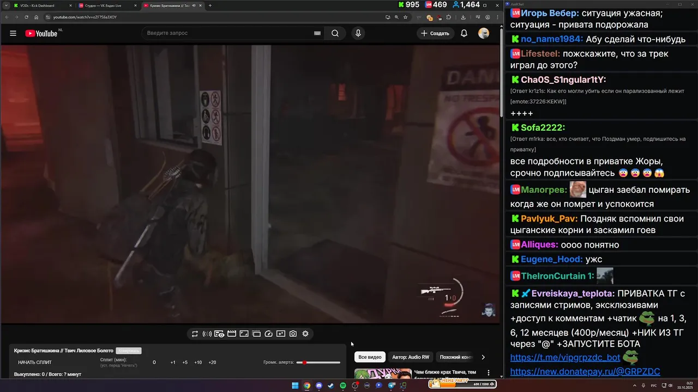Open the tab search dropdown arrow
698x392 pixels.
tap(5, 5)
